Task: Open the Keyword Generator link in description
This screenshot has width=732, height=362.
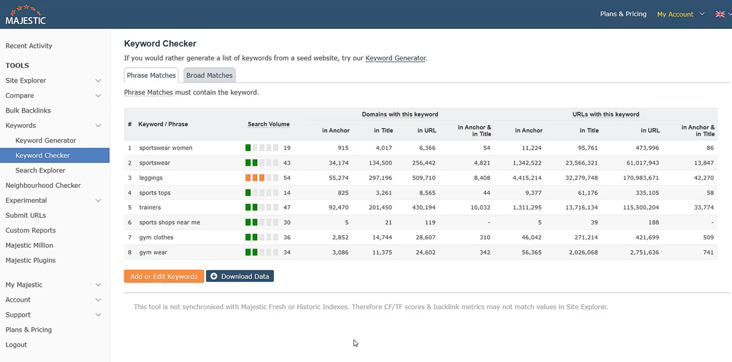Action: 395,58
